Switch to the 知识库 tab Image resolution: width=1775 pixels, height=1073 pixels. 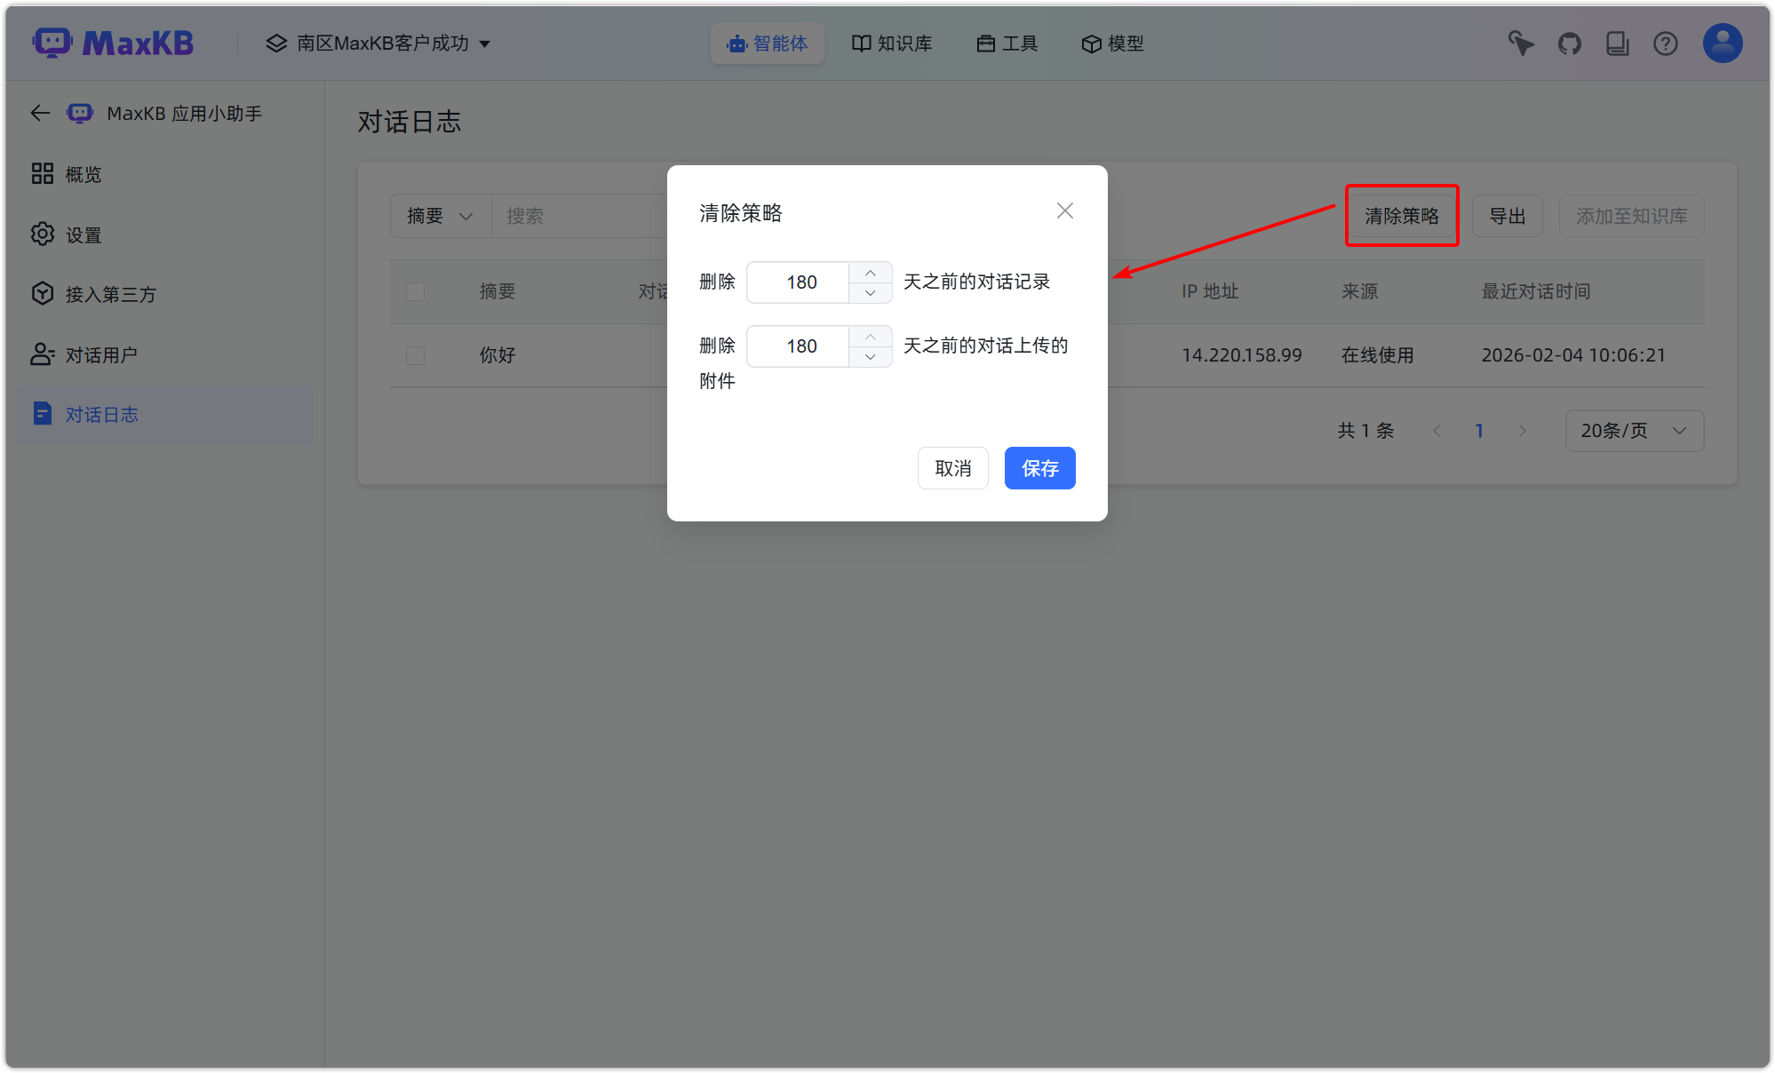(892, 43)
